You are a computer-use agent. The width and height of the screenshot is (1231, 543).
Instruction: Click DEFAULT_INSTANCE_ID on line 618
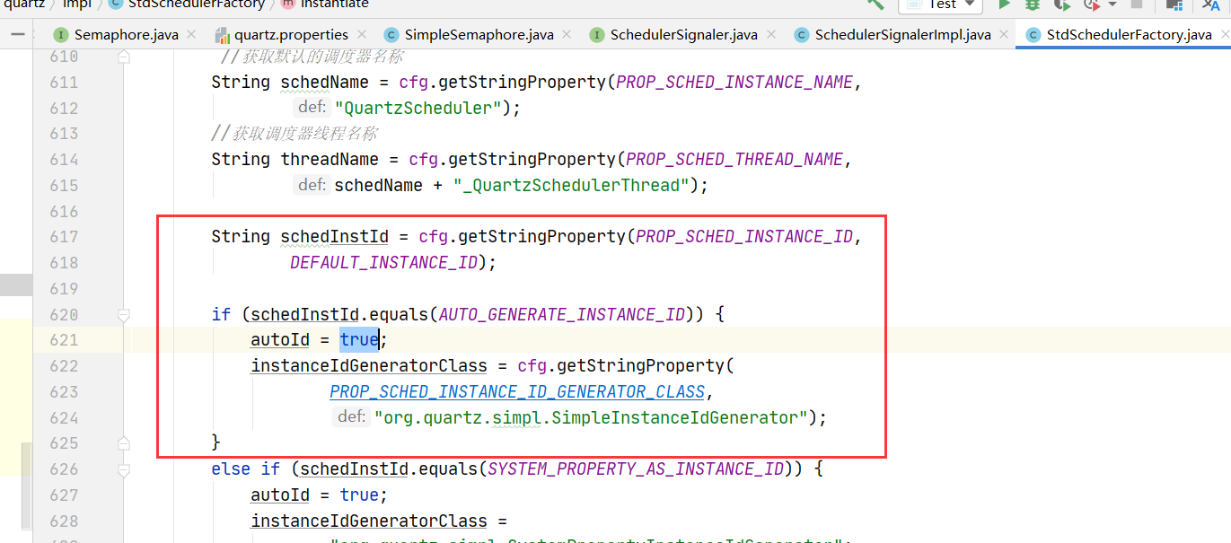pos(385,263)
